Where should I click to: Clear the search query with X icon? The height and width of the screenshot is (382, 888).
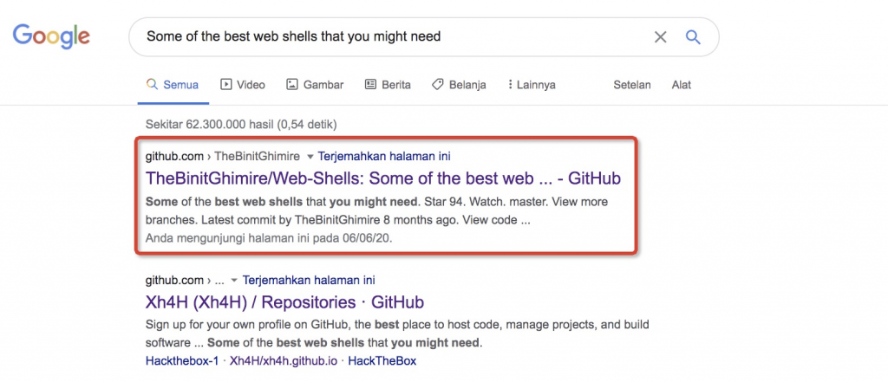[x=660, y=37]
